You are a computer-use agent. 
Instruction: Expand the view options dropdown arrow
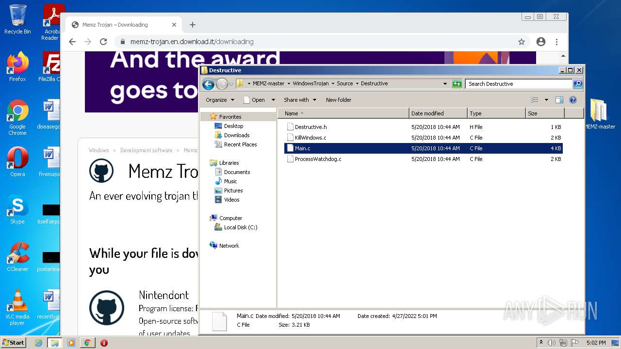pos(546,100)
